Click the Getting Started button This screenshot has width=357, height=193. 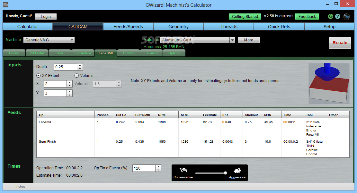[245, 17]
